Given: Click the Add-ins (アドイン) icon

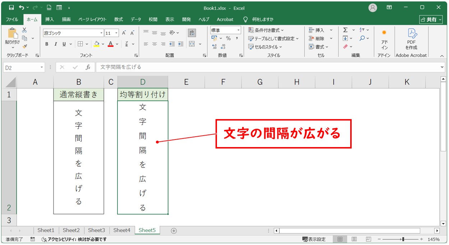Looking at the screenshot, I should [384, 39].
